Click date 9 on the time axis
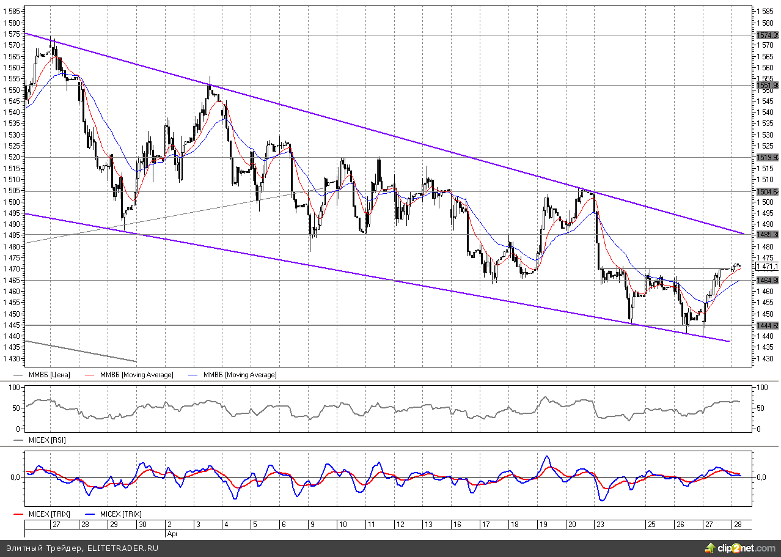The image size is (781, 557). [x=312, y=525]
